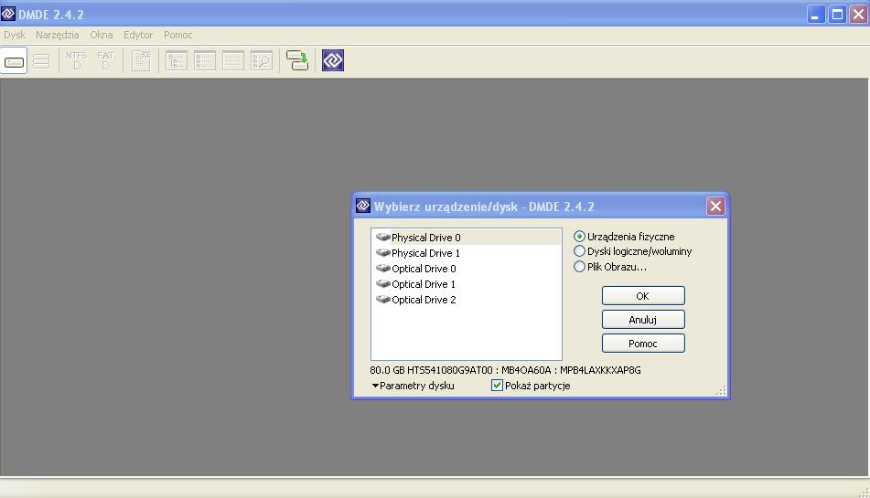Screen dimensions: 870x498
Task: Select Physical Drive 0 in list
Action: pyautogui.click(x=466, y=238)
